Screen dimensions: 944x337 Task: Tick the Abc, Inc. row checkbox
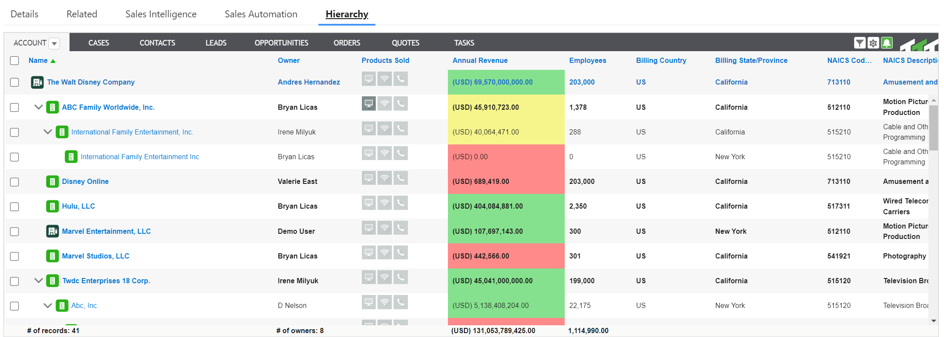(x=14, y=306)
